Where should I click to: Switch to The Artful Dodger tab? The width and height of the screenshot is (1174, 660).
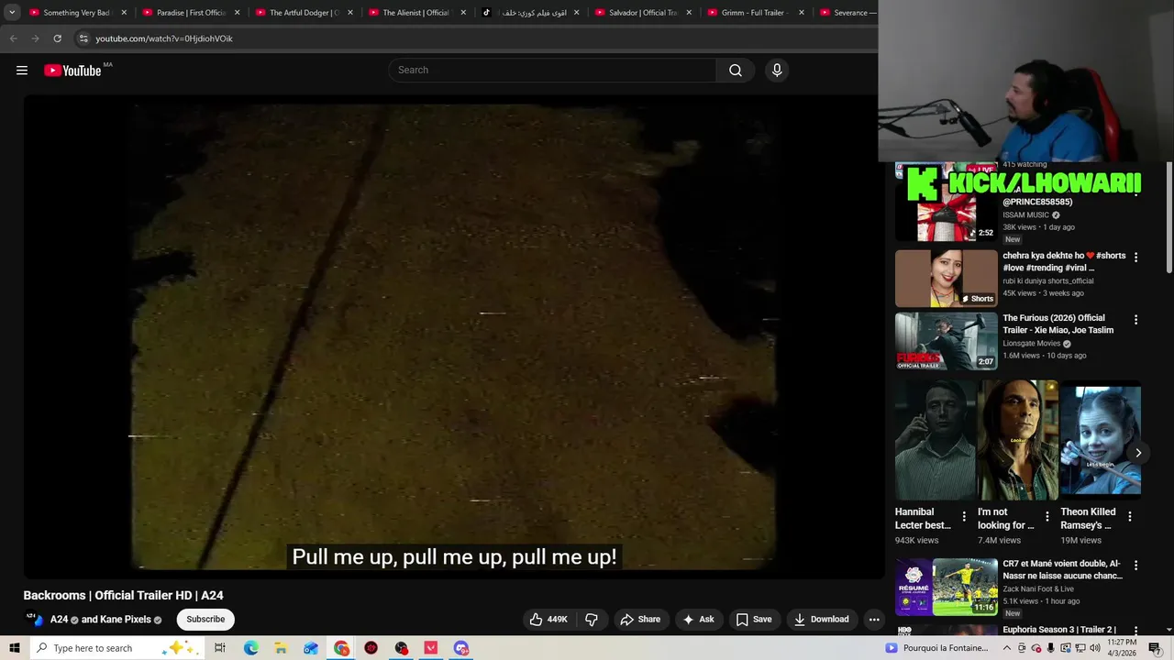(304, 13)
